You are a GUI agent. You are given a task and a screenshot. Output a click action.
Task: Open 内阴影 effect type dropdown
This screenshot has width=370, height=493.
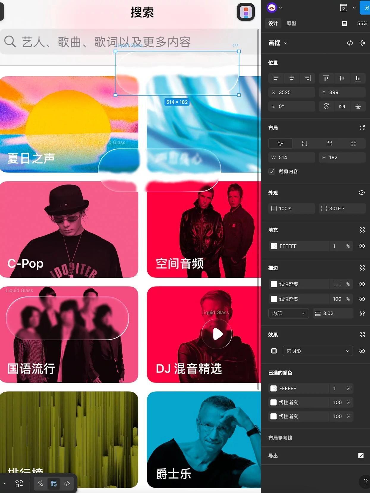click(318, 351)
